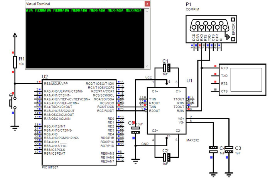This screenshot has height=182, width=270.
Task: Click the Virtual Terminal title bar
Action: tap(77, 3)
